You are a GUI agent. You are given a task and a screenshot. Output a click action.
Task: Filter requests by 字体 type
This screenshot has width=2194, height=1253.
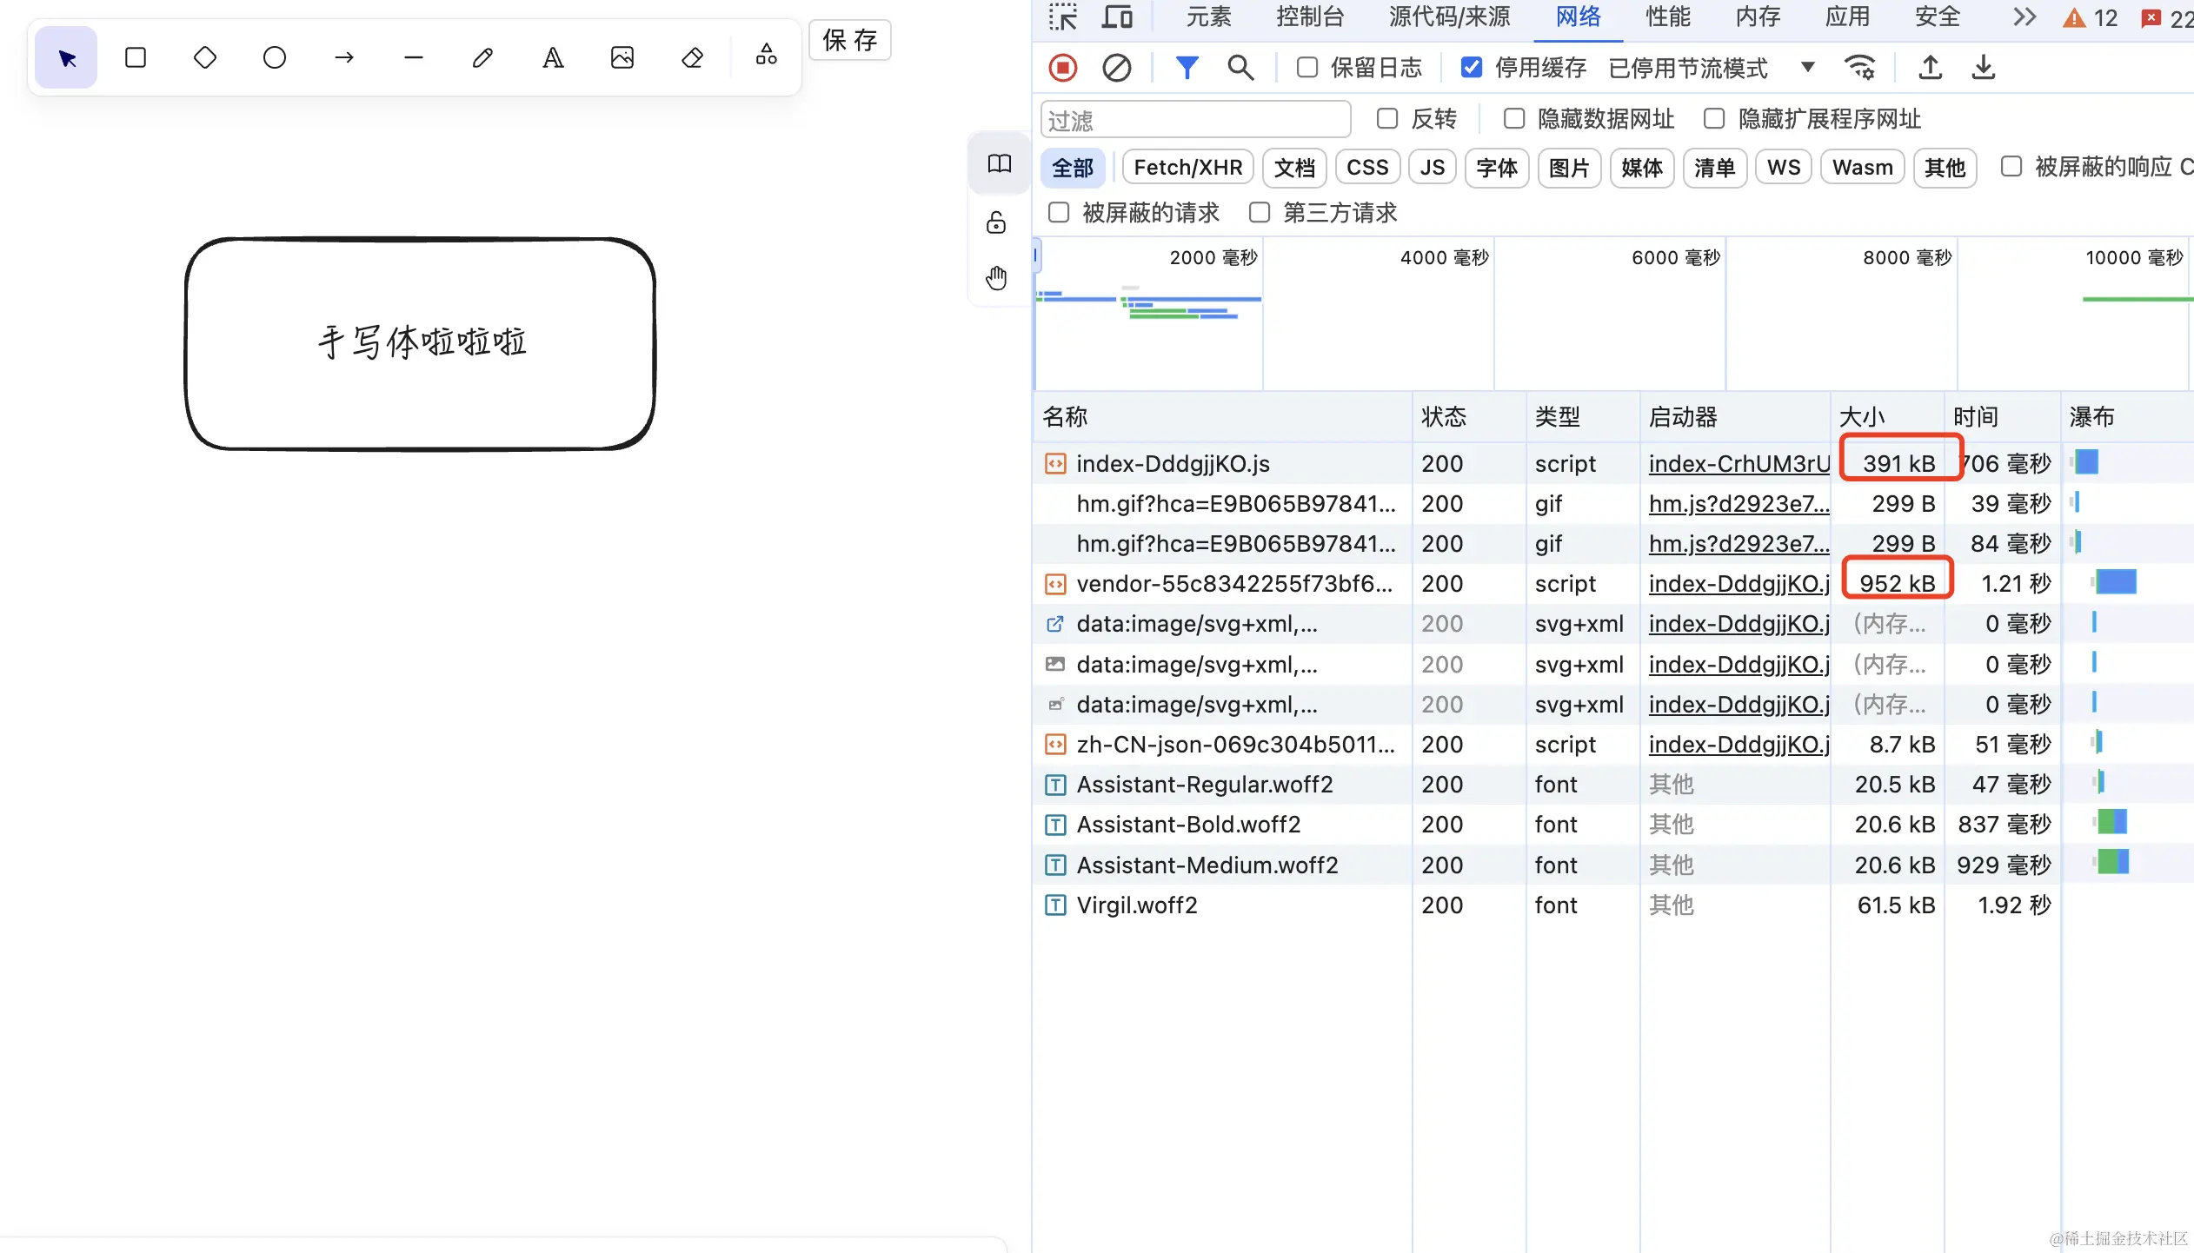1497,168
